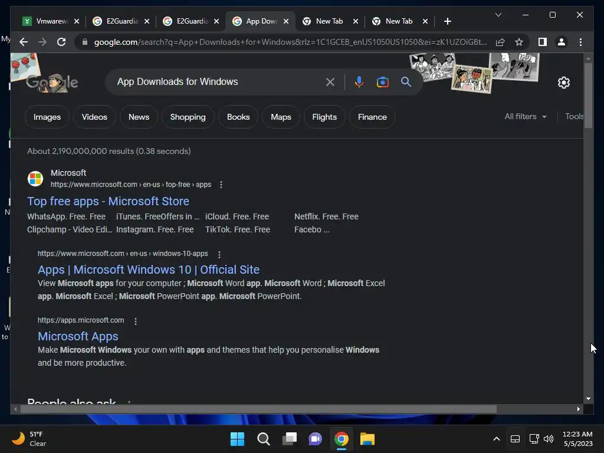Go back with the browser back arrow
Viewport: 604px width, 453px height.
(24, 42)
